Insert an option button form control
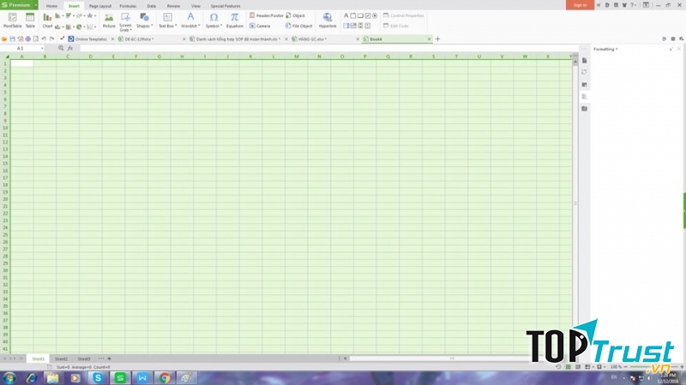686x385 pixels. [x=375, y=15]
